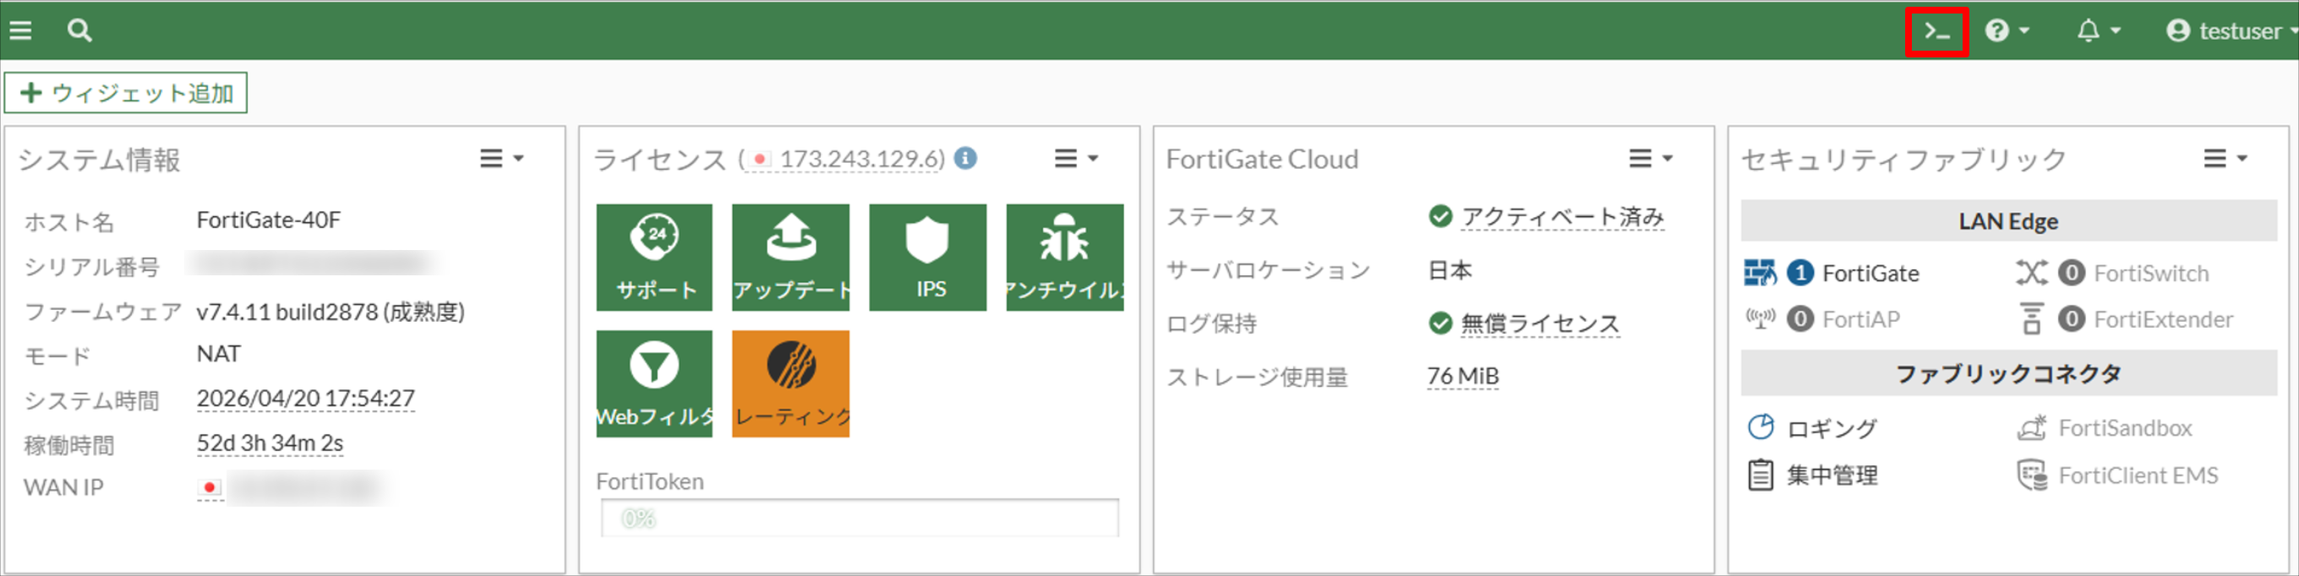Click the hostname FortiGate-40F
This screenshot has width=2299, height=576.
[269, 220]
